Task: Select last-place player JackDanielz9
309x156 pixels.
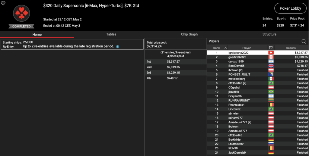Action: (x=237, y=153)
